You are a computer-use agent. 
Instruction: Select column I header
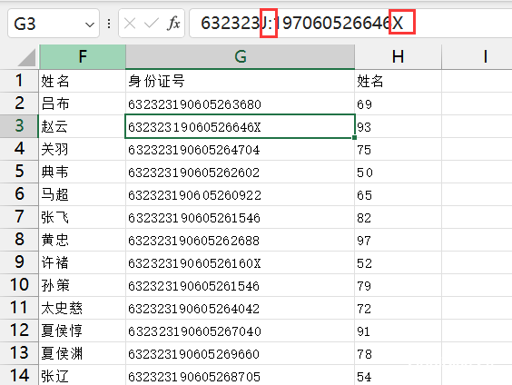coord(478,56)
